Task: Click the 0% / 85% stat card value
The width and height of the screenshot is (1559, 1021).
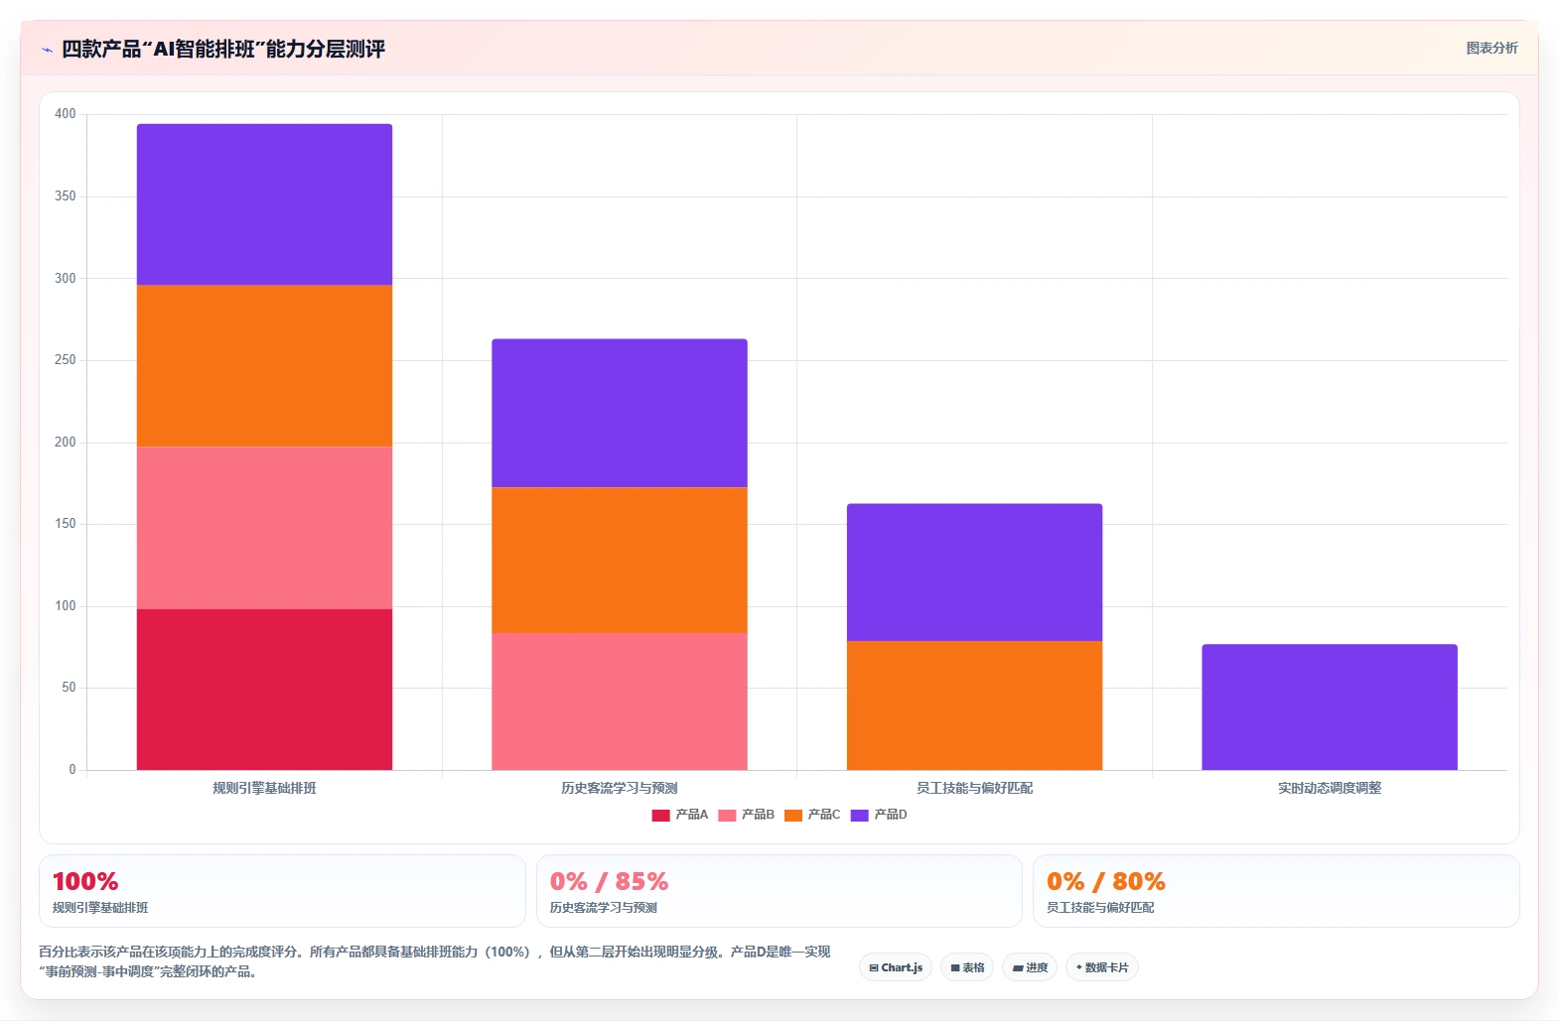Action: click(609, 881)
